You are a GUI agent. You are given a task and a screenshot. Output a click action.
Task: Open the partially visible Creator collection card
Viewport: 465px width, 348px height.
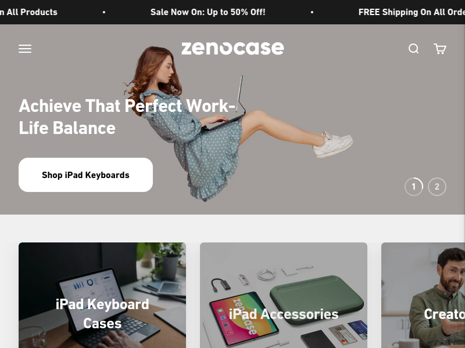click(x=423, y=295)
